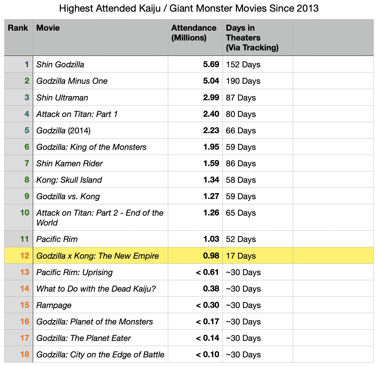Select the '52 Days' cell
Image resolution: width=378 pixels, height=366 pixels.
pyautogui.click(x=258, y=239)
